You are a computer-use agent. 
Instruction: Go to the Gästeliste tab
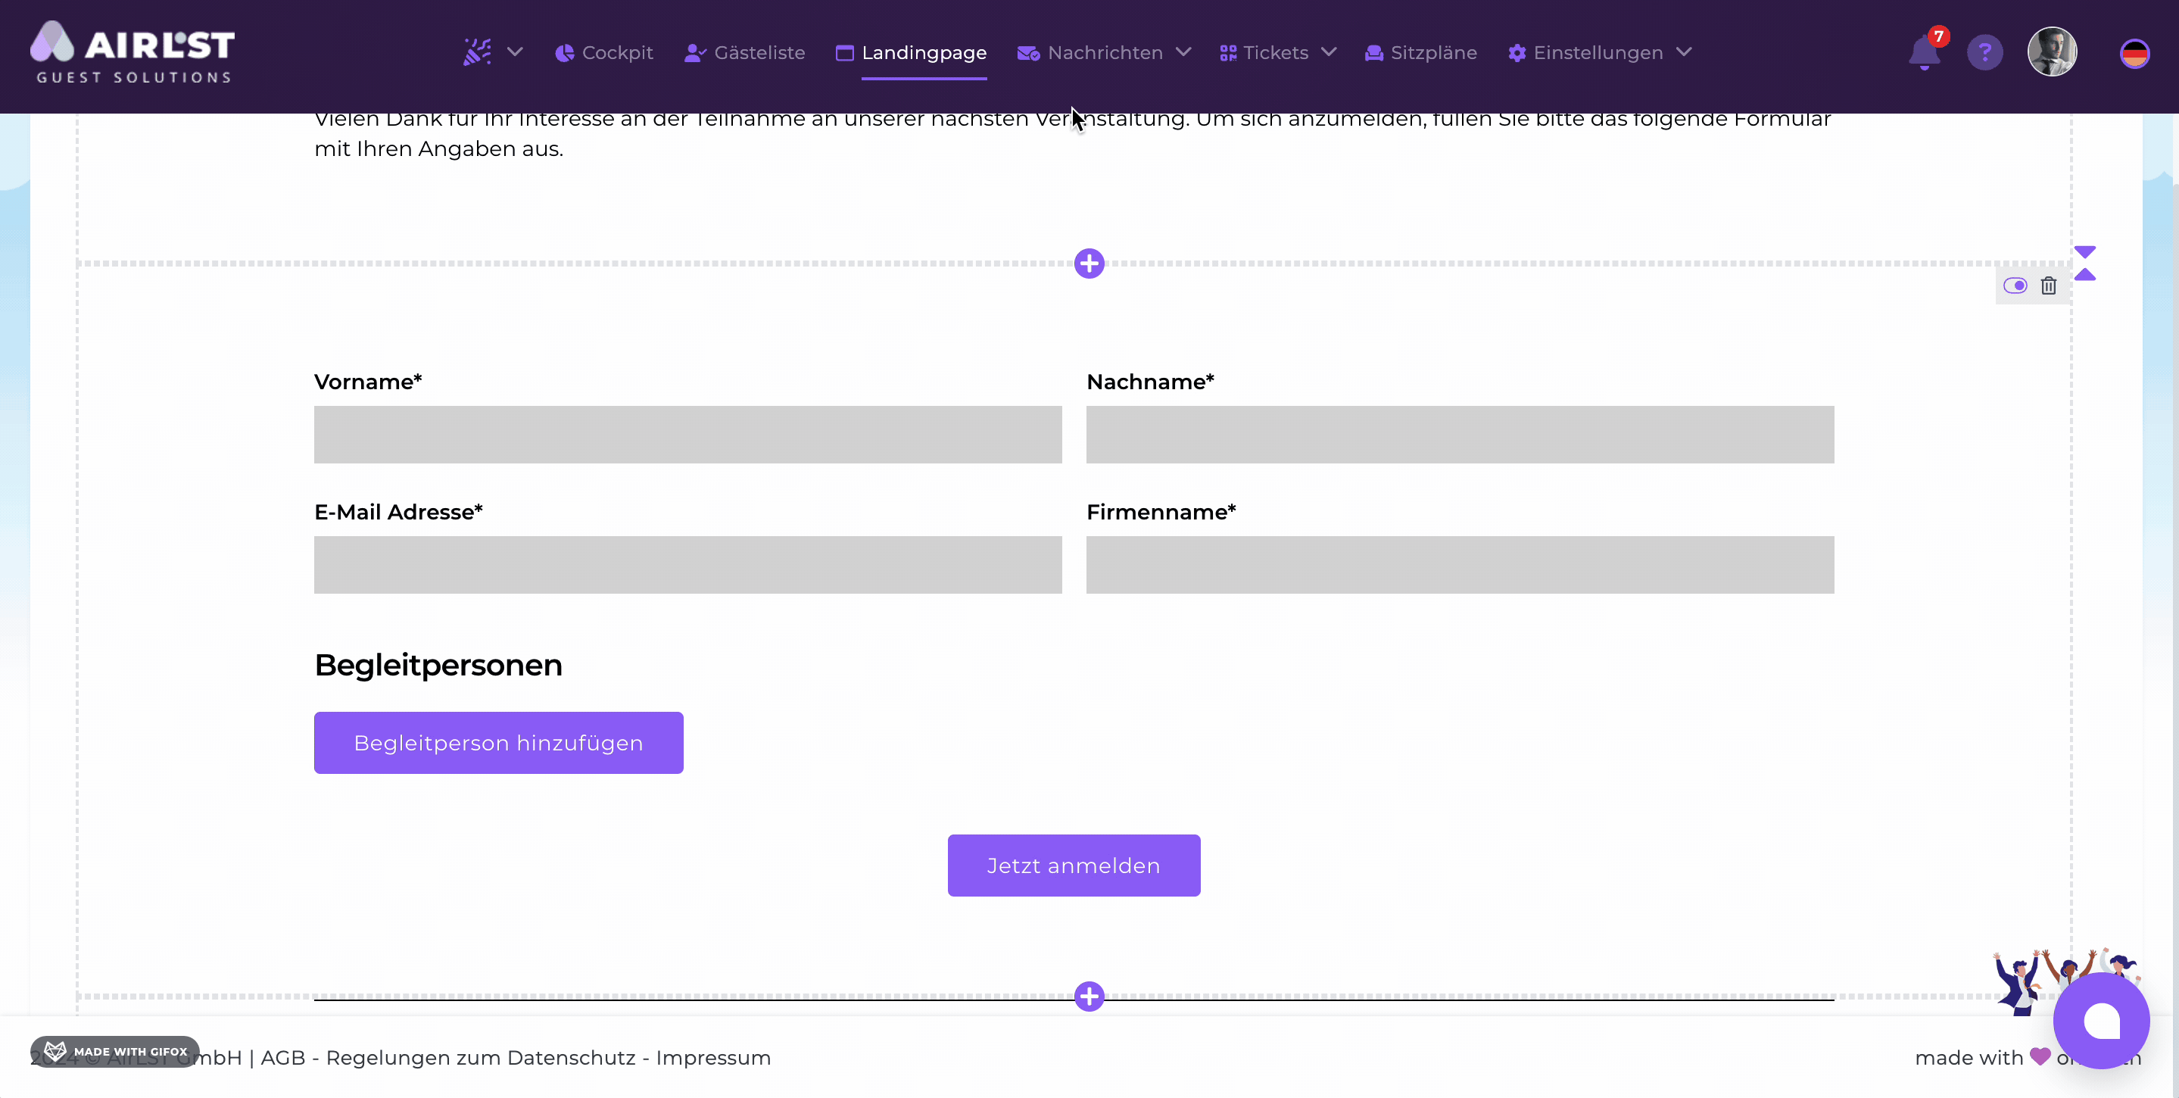(744, 52)
